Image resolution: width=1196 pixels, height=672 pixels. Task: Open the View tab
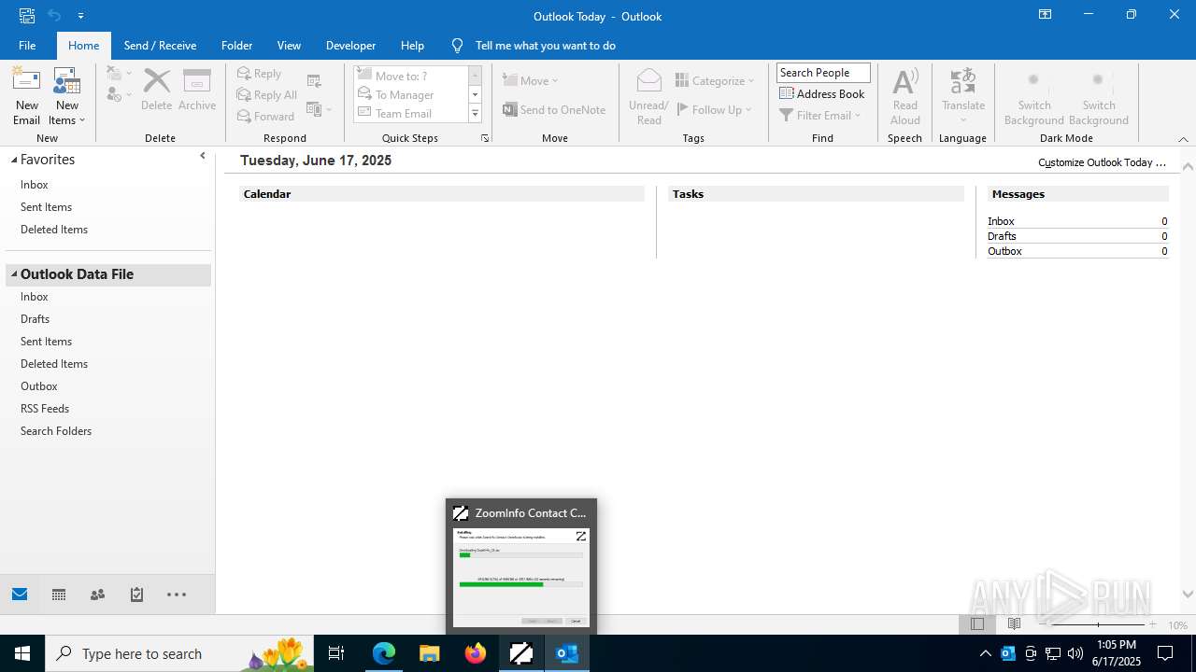[289, 45]
